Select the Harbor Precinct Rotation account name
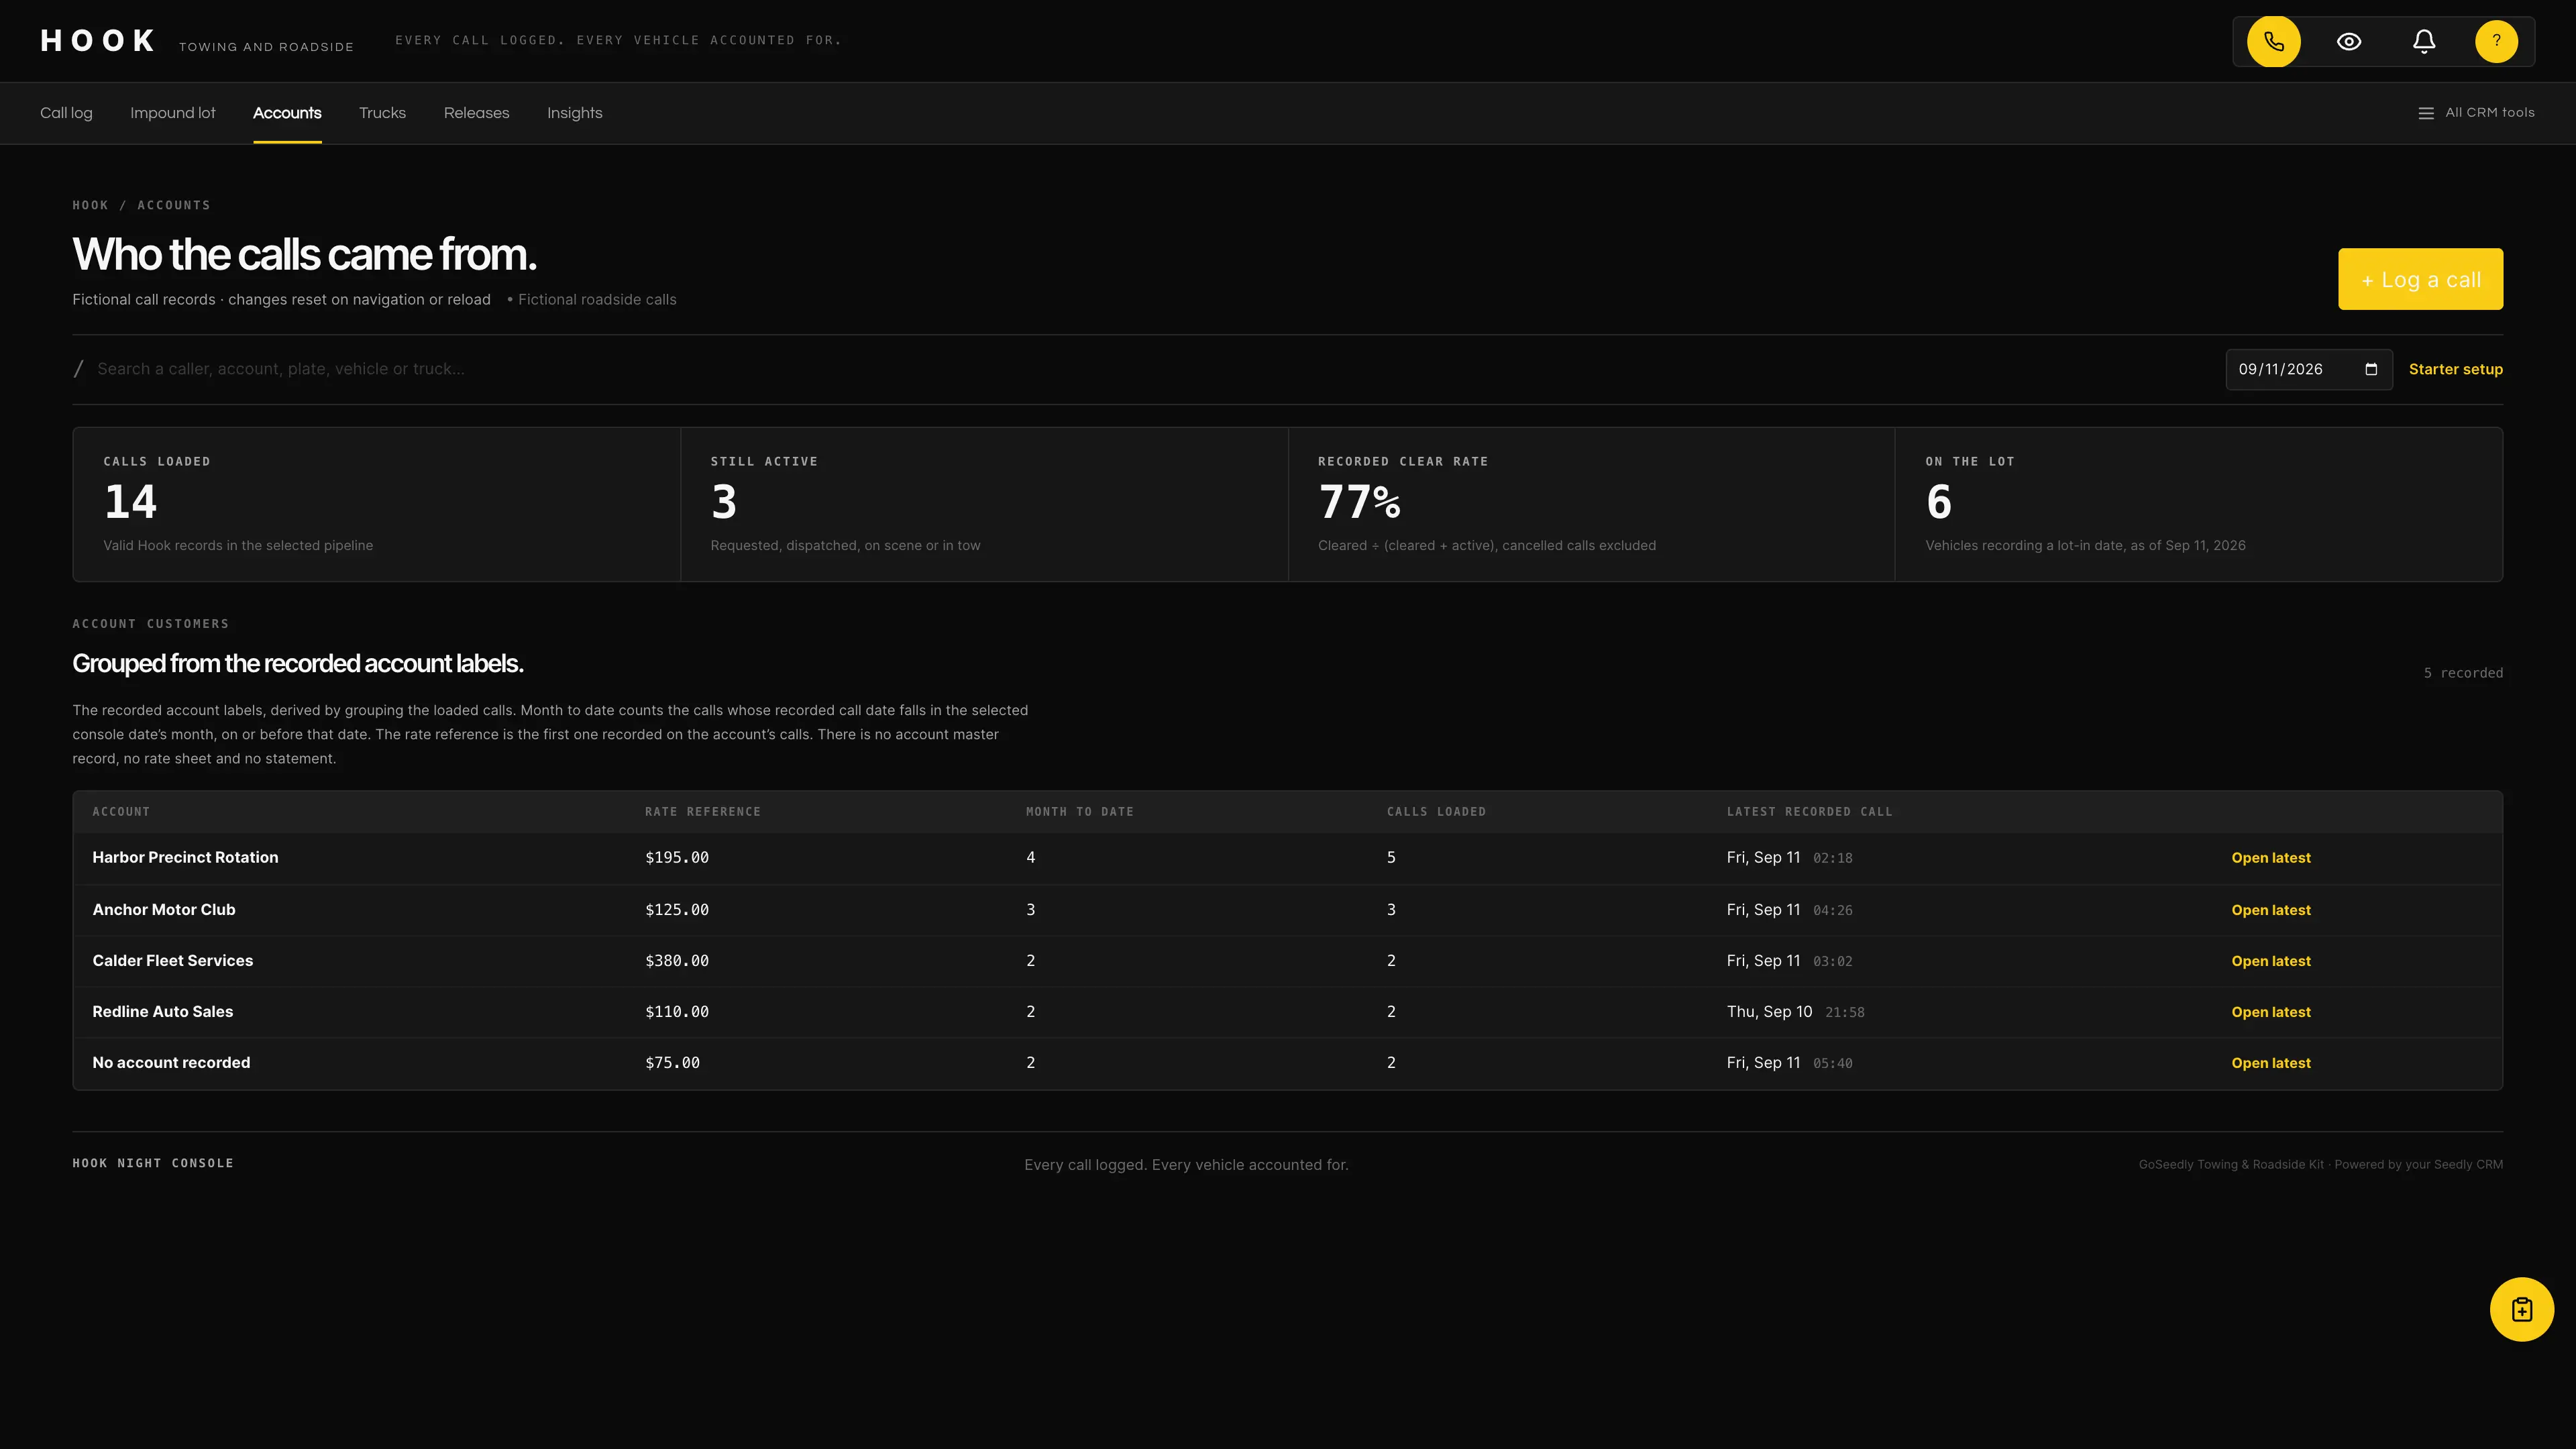This screenshot has height=1449, width=2576. coord(185,857)
